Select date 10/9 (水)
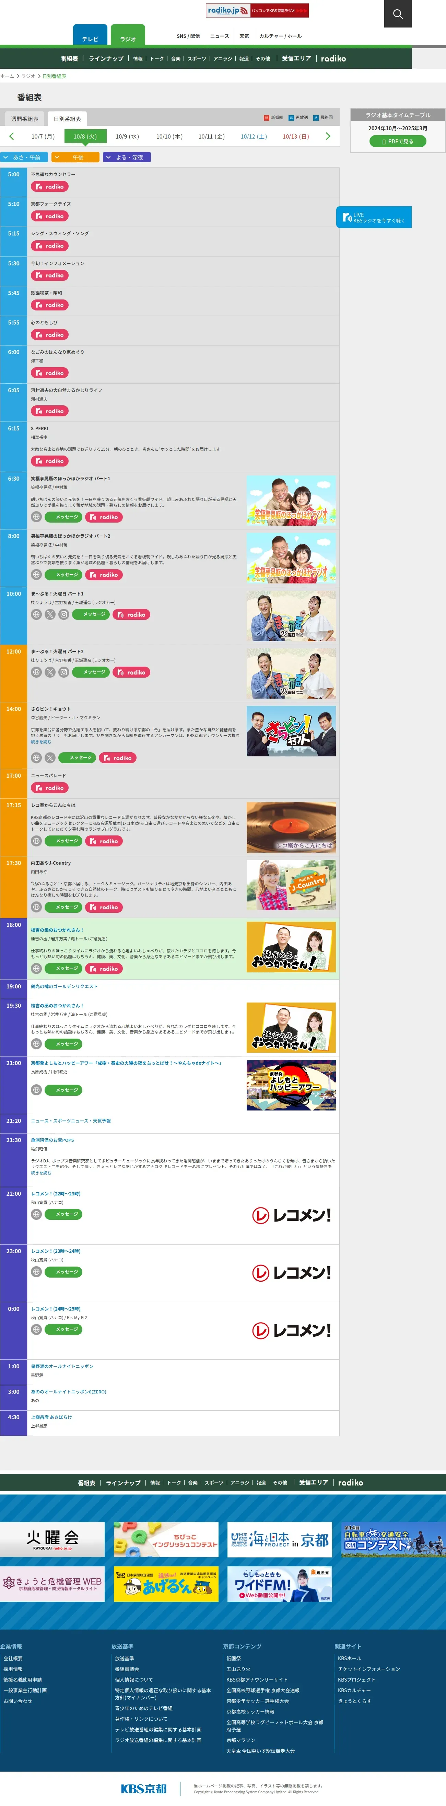 coord(127,137)
